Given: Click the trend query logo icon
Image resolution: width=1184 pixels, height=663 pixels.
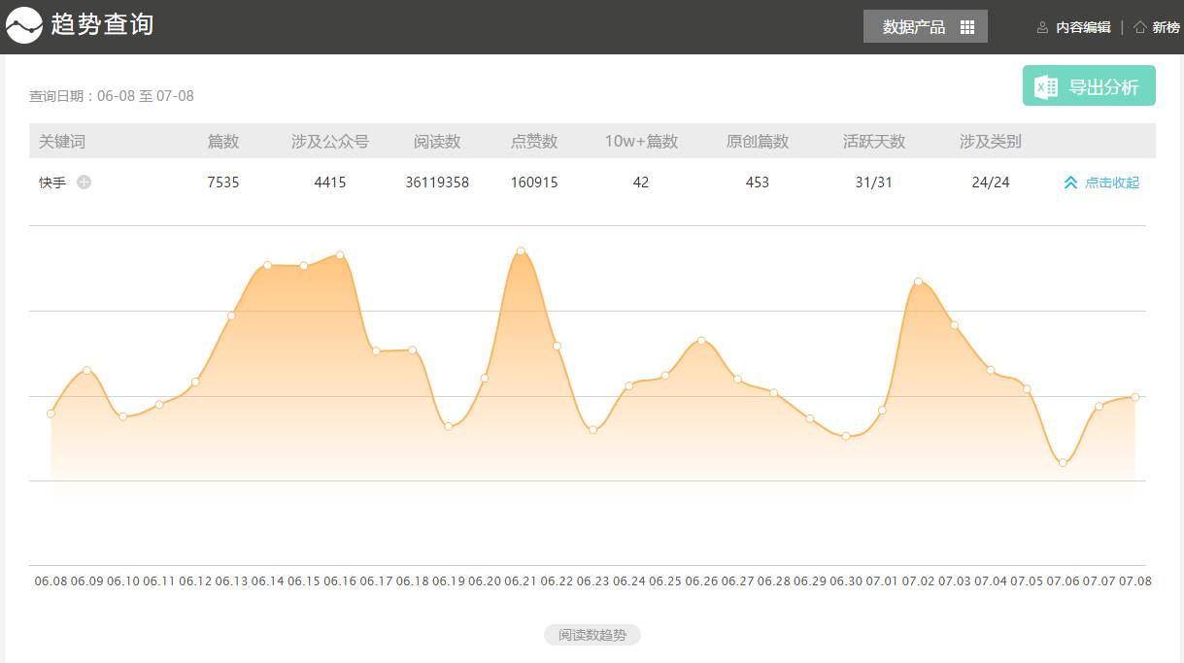Looking at the screenshot, I should pos(24,25).
